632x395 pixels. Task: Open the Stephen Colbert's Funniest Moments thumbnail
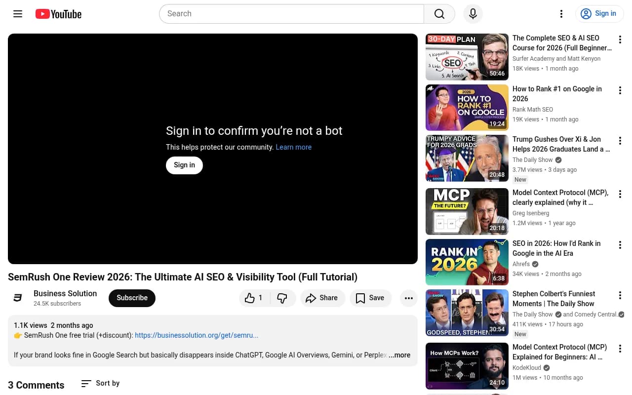467,313
